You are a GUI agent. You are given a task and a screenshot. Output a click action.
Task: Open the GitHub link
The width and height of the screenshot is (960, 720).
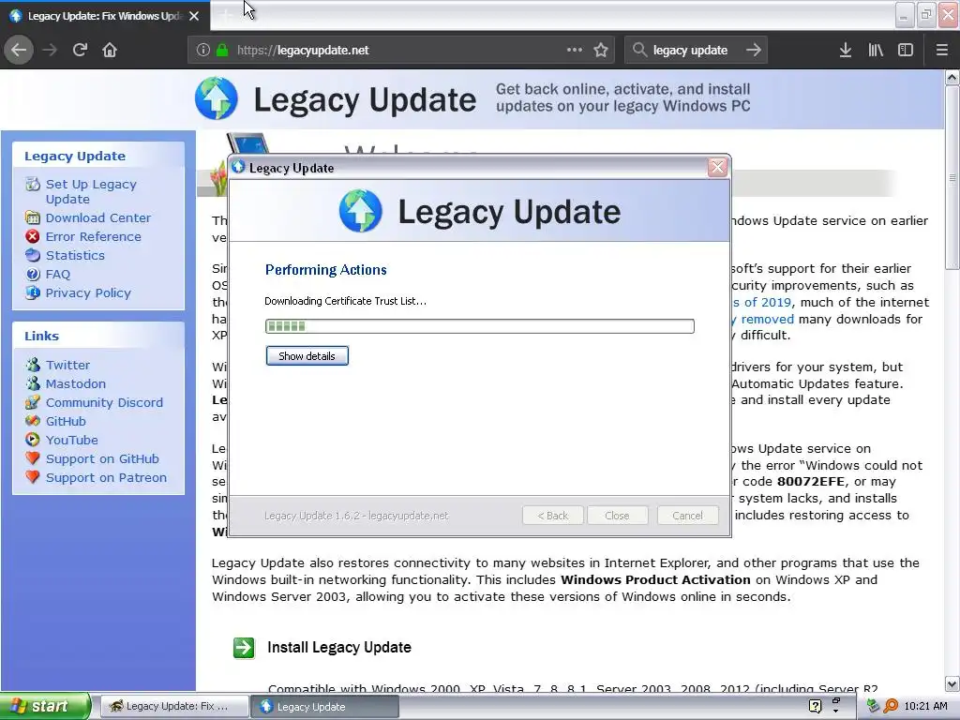click(x=66, y=421)
